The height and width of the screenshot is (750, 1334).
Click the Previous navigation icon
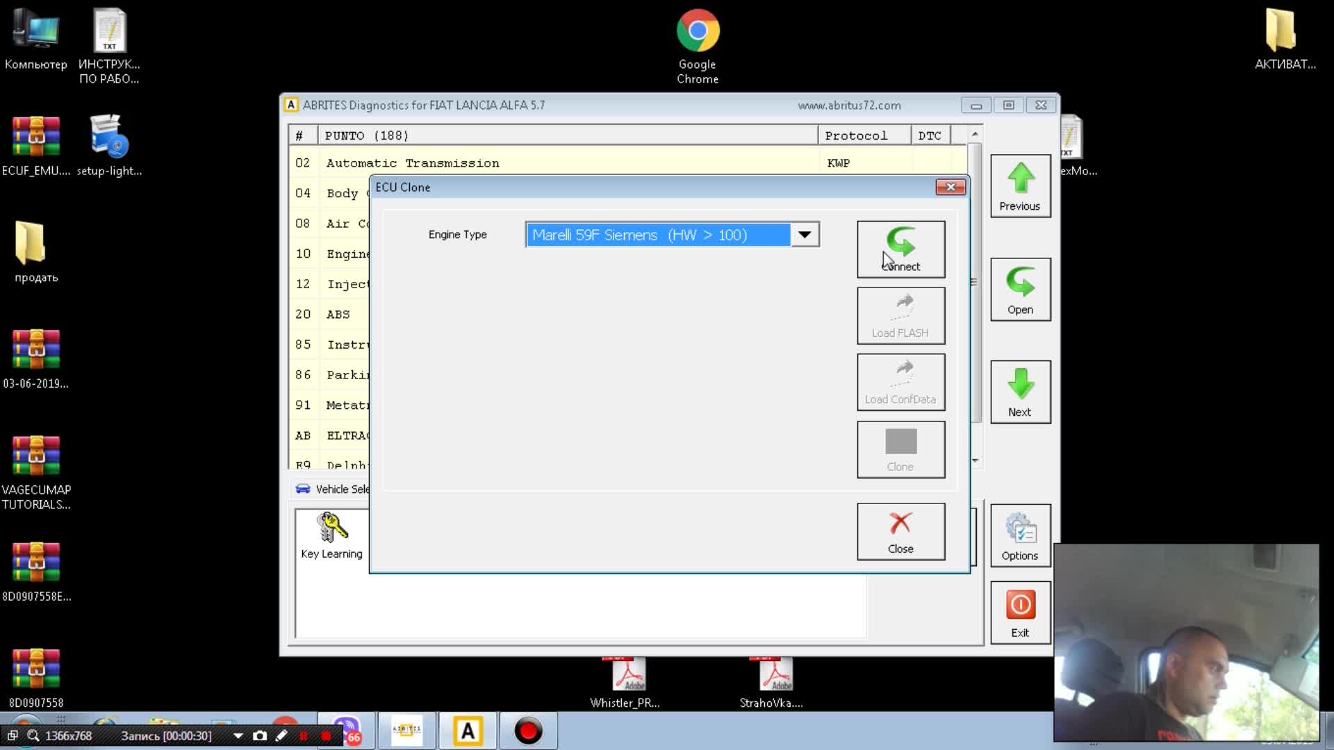point(1020,186)
